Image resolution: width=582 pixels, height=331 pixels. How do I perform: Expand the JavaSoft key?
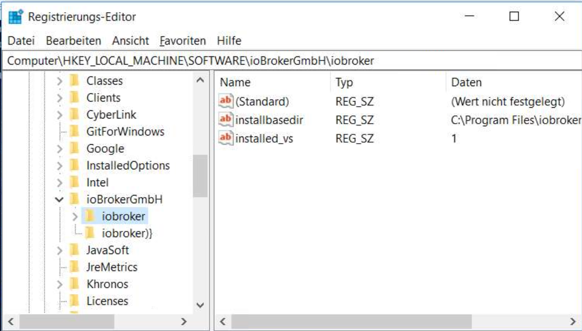click(x=60, y=250)
